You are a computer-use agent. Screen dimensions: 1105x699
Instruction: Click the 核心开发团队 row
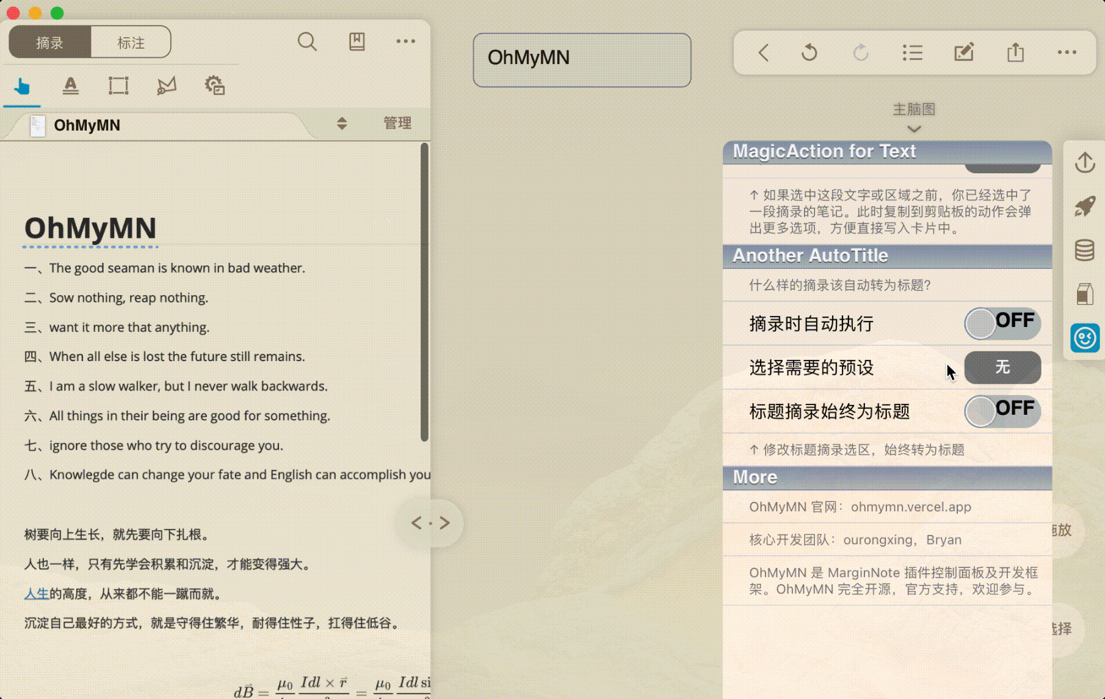pyautogui.click(x=887, y=540)
